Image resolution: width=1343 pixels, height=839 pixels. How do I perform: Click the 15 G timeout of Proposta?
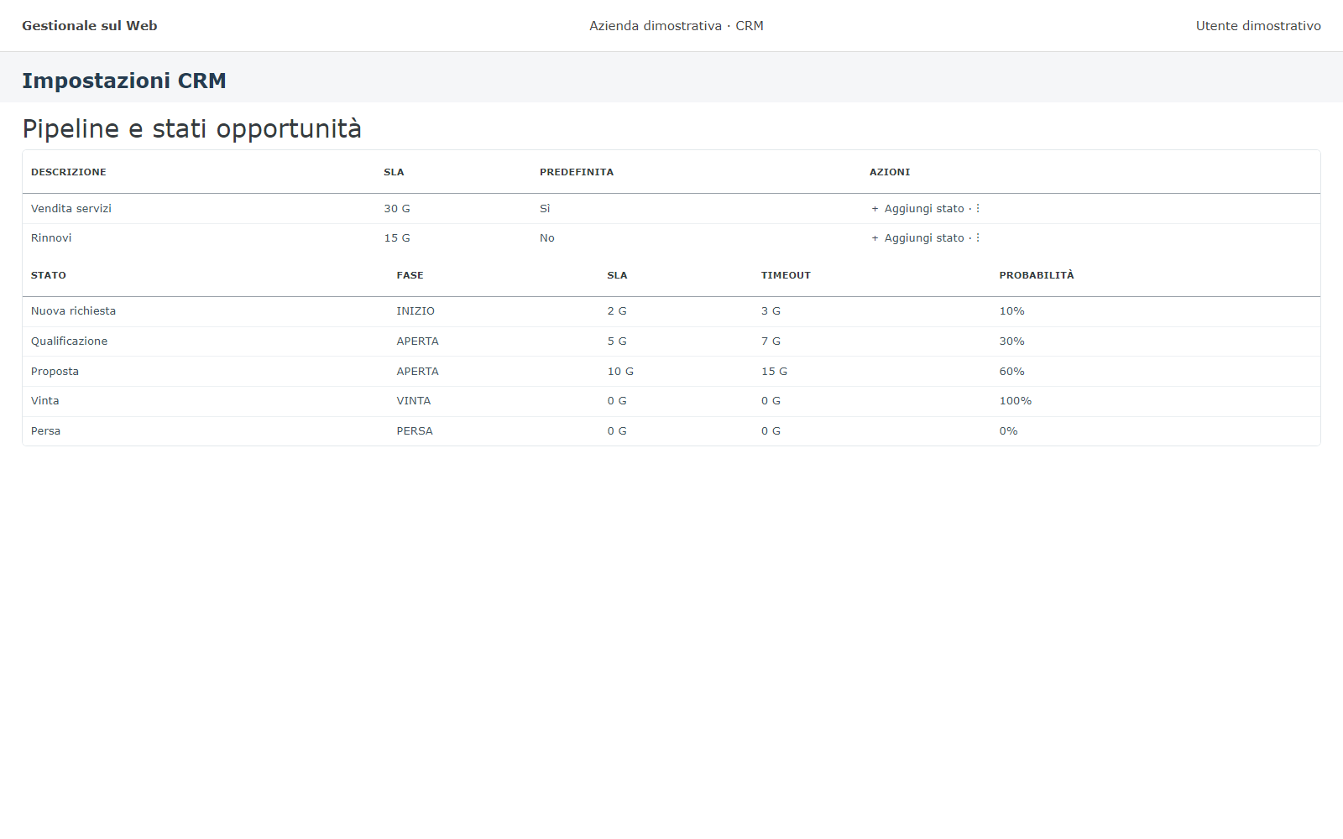click(x=774, y=372)
